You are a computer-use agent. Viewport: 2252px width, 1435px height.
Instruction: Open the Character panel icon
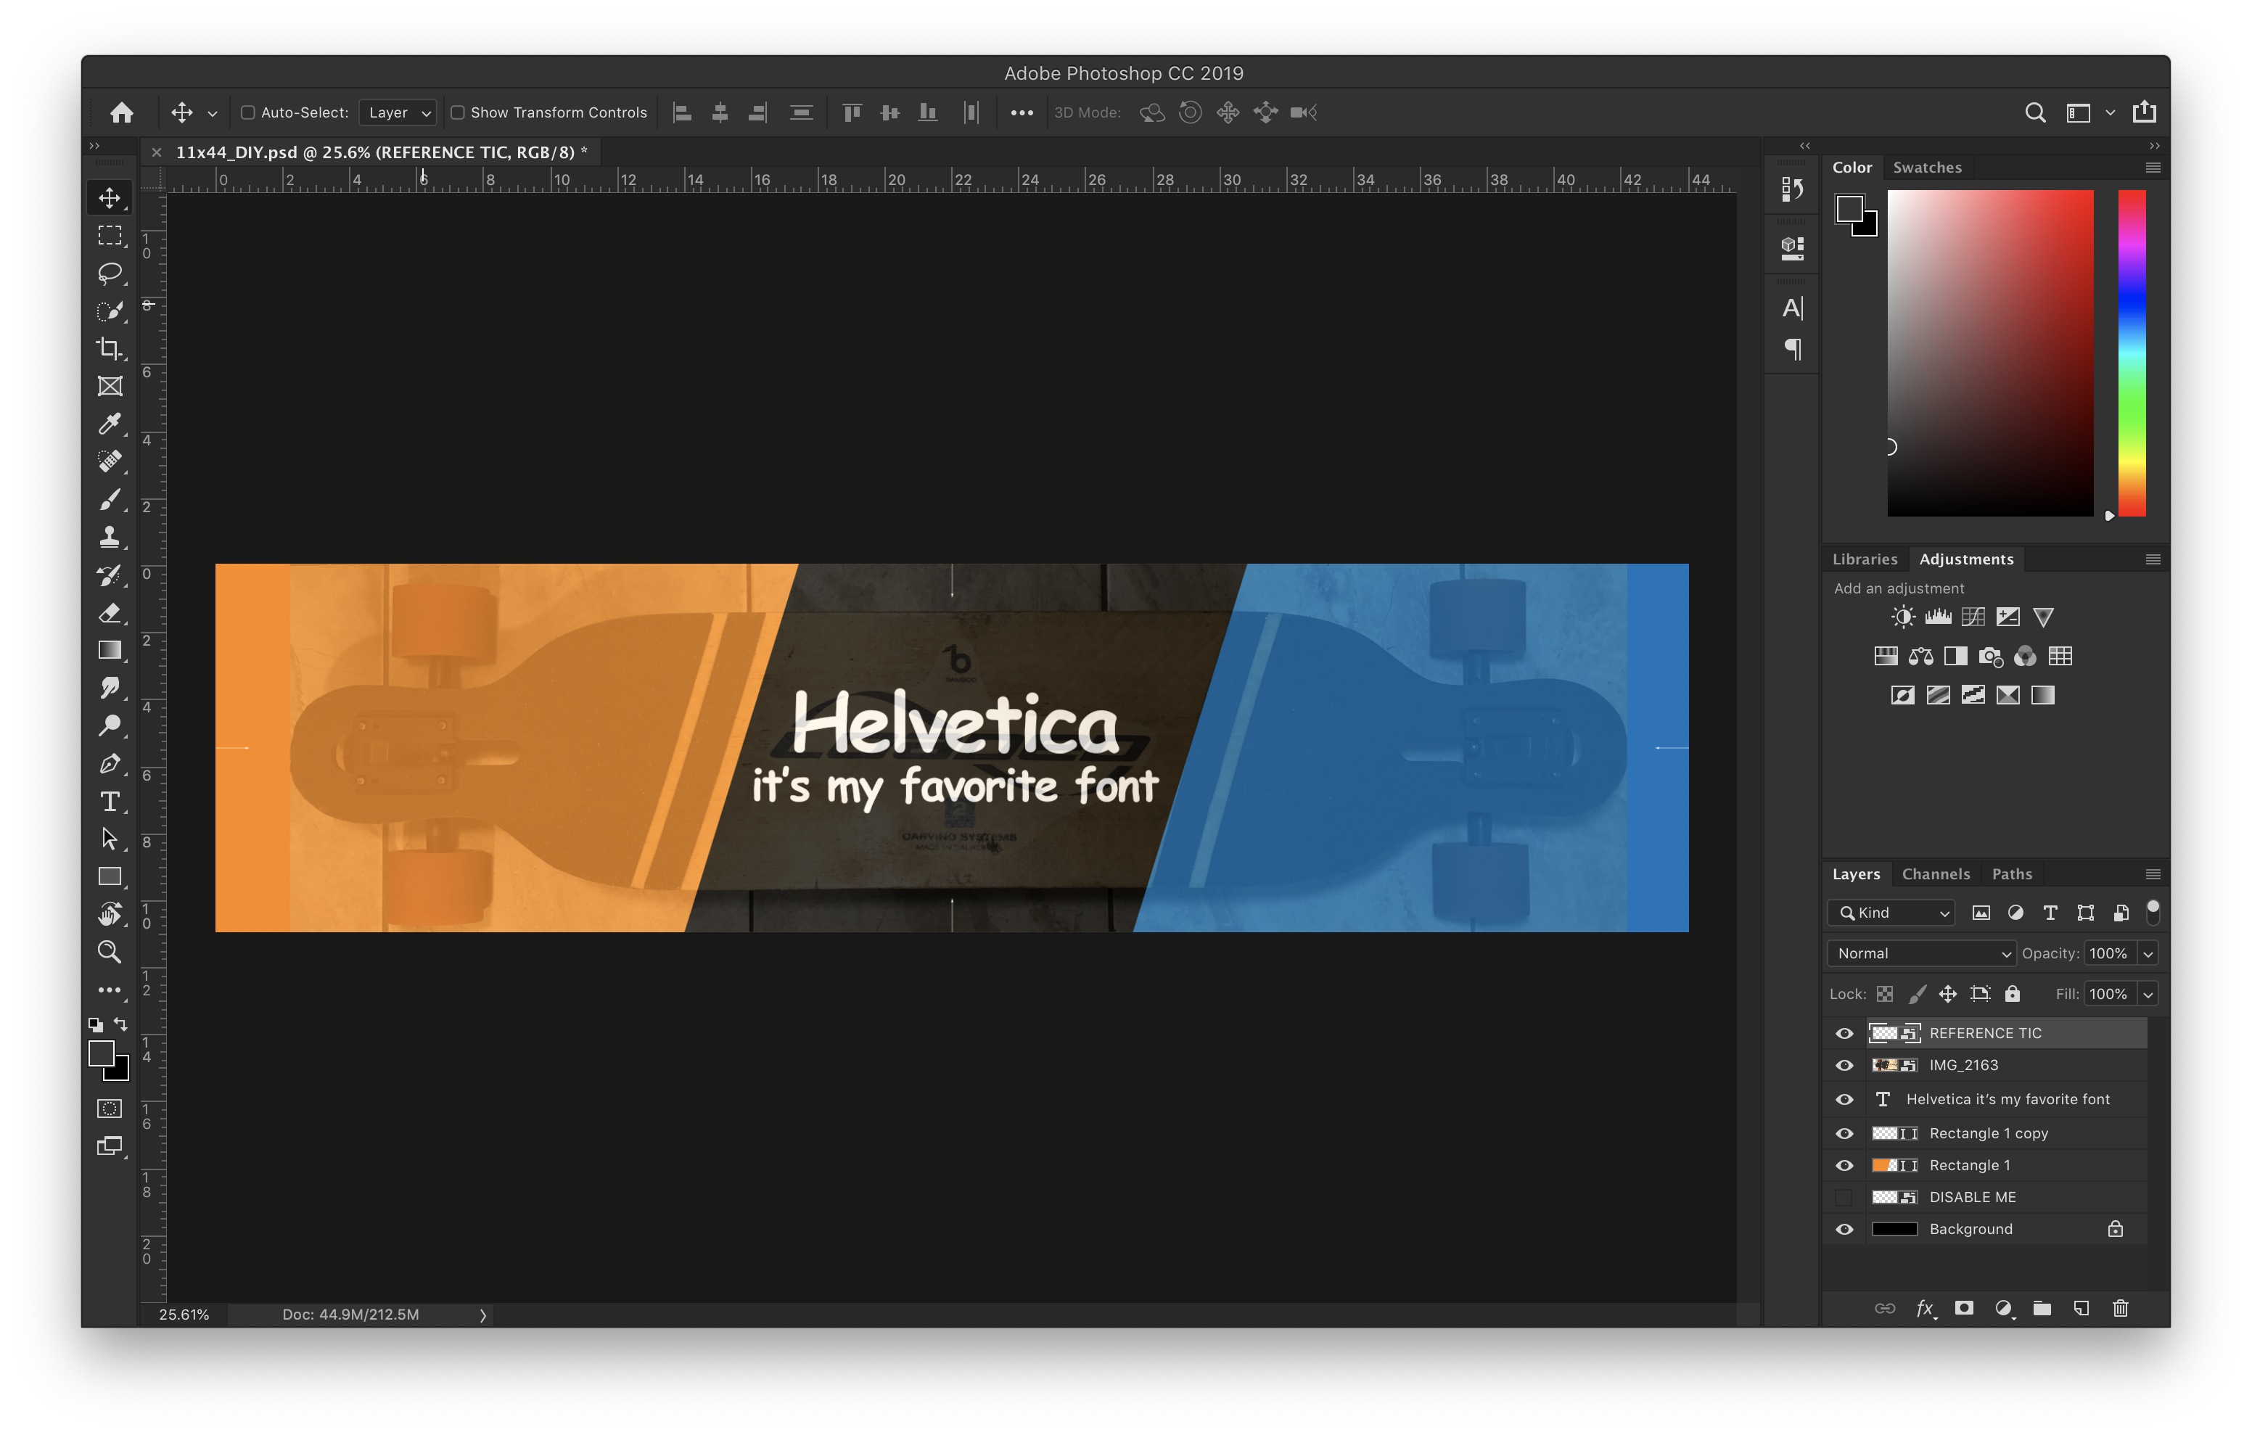click(x=1792, y=308)
